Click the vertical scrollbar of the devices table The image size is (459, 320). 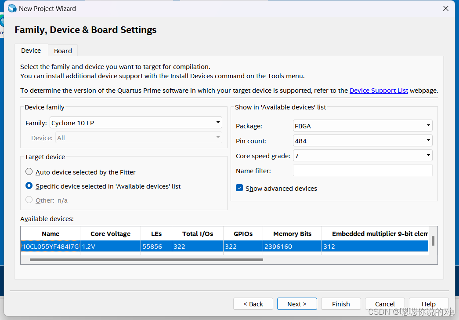433,241
